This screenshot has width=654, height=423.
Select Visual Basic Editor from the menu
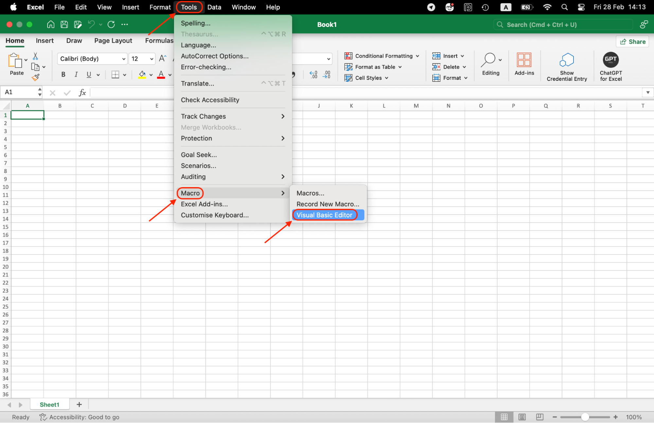324,215
